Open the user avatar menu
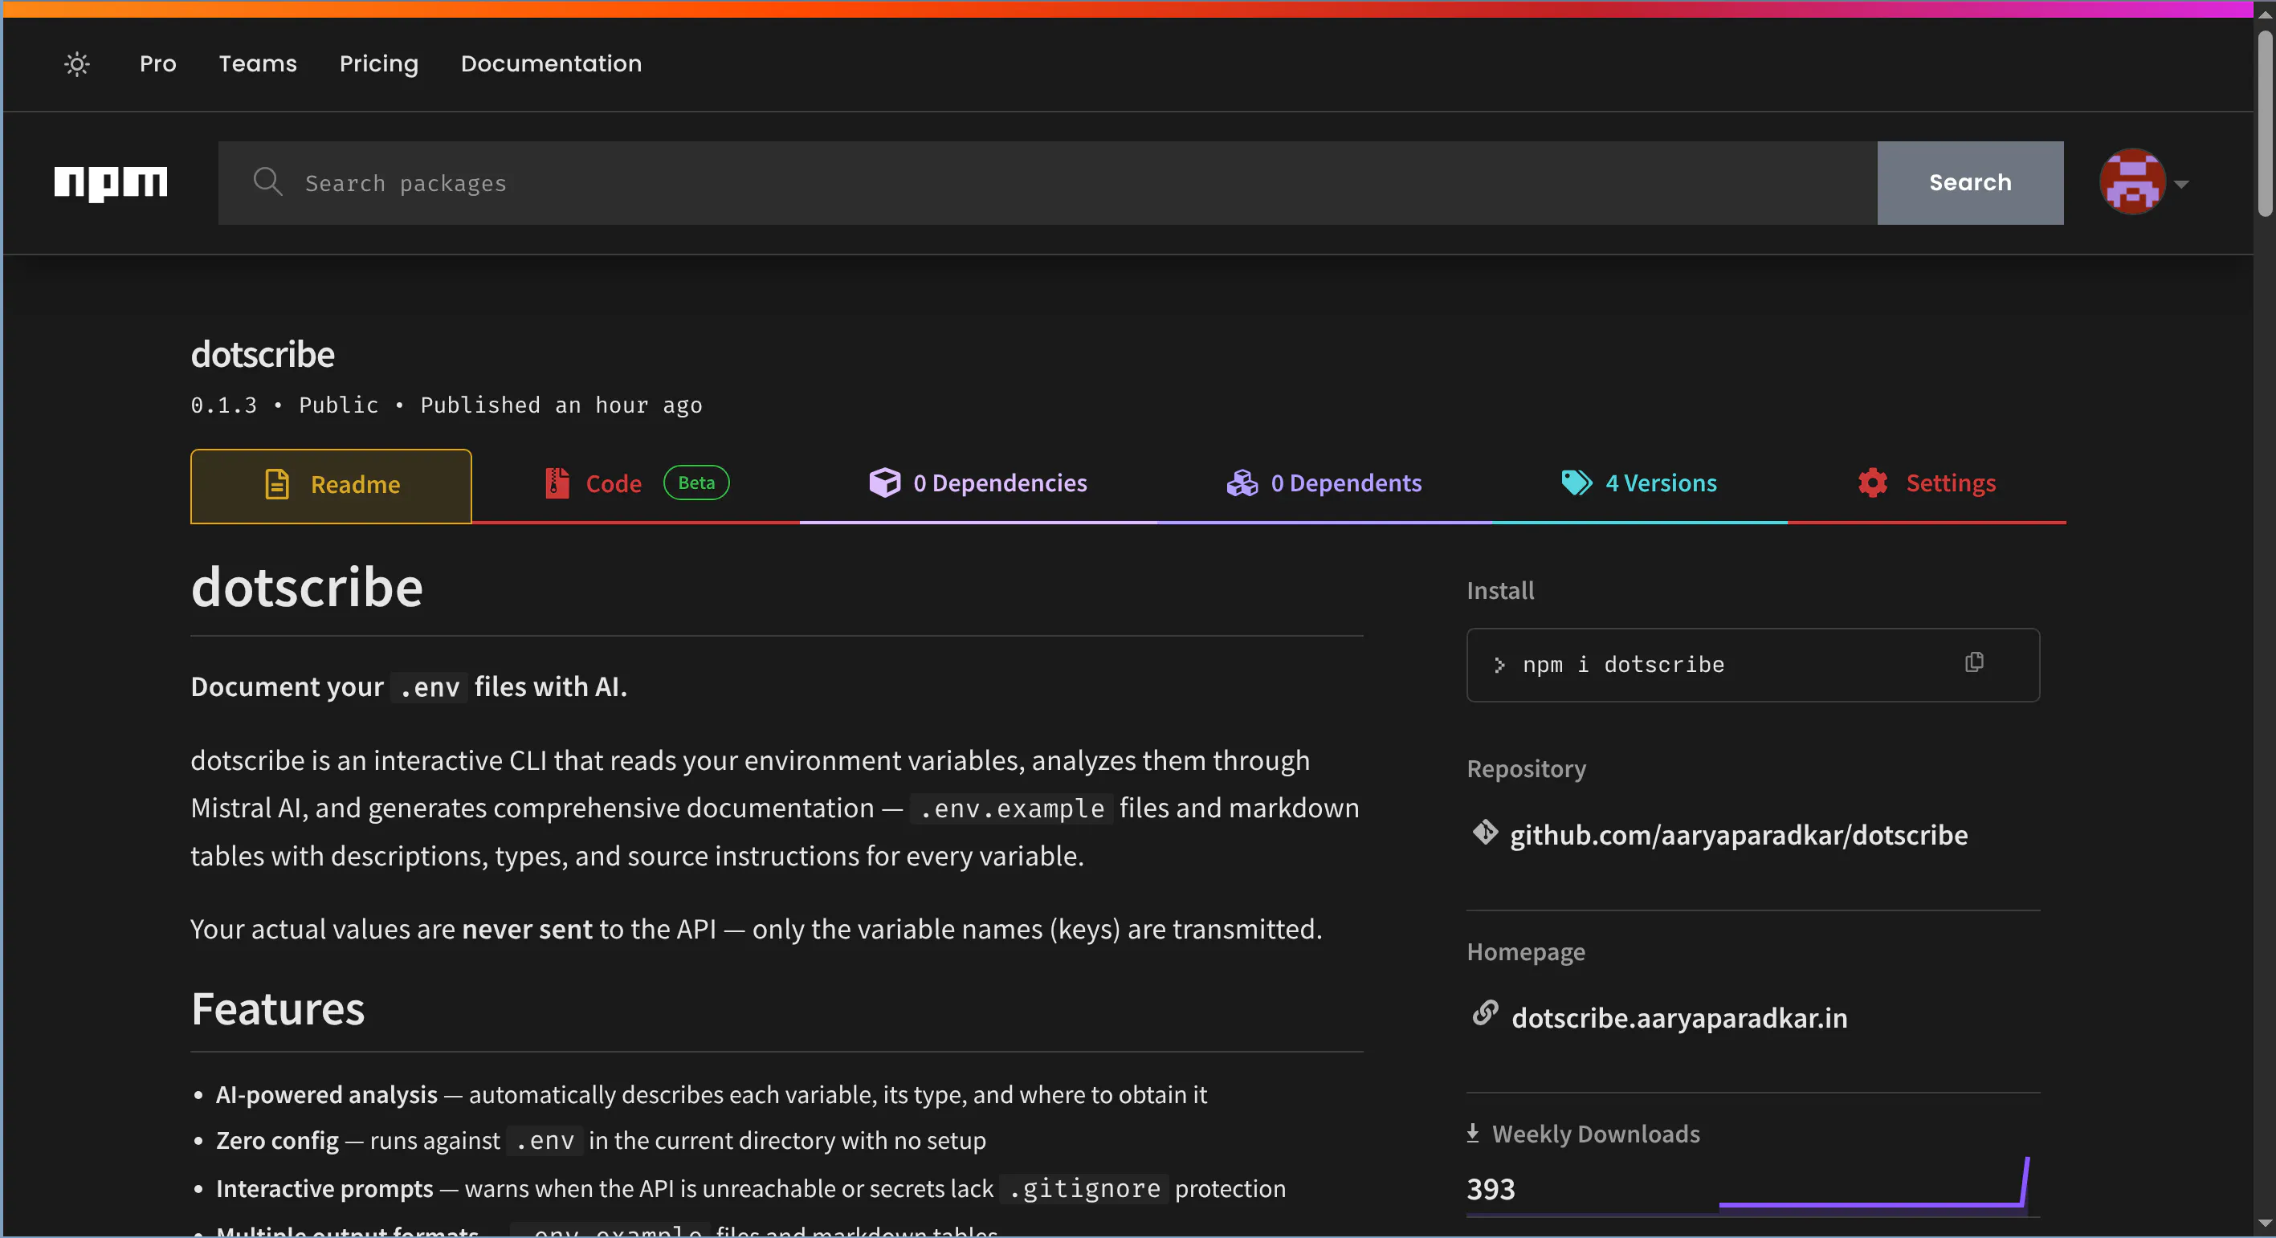 click(x=2132, y=182)
